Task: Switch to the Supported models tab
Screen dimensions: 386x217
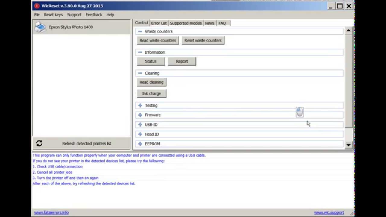Action: pyautogui.click(x=186, y=23)
